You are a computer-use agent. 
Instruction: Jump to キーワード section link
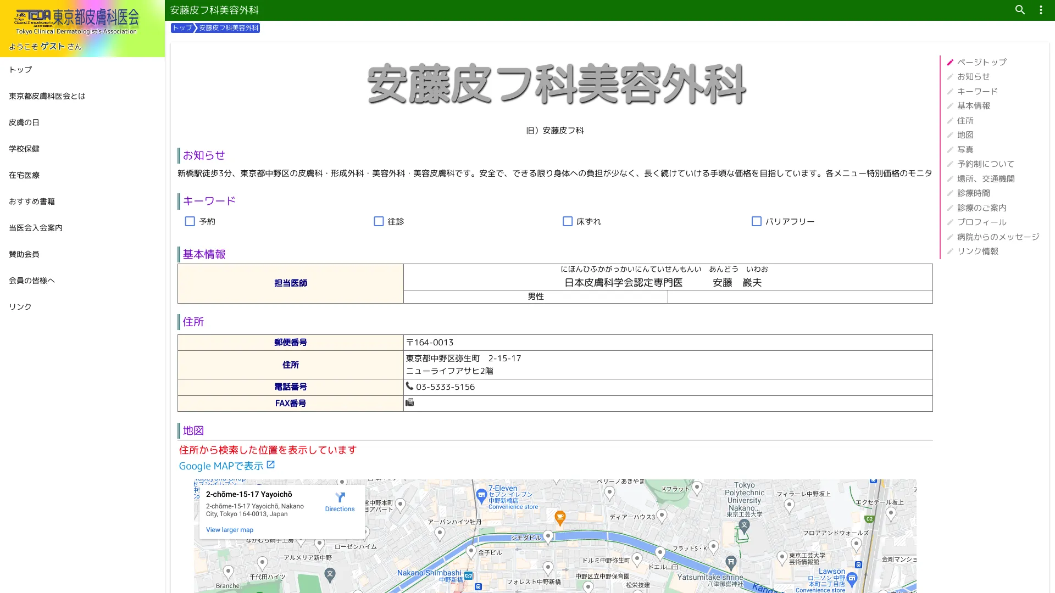(x=977, y=91)
